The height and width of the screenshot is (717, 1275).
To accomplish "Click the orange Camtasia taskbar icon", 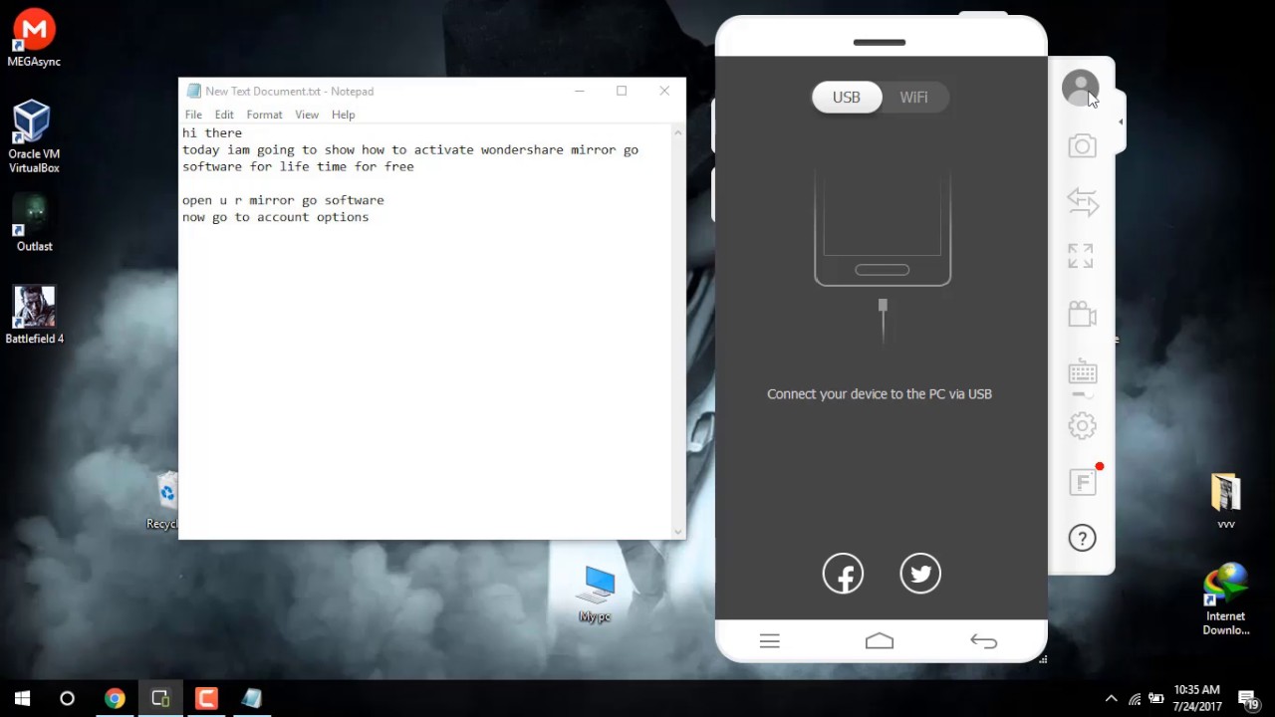I will pos(206,698).
